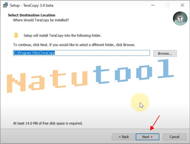Screen dimensions: 190x144
Task: Click the Setup installer icon in title bar
Action: point(5,5)
